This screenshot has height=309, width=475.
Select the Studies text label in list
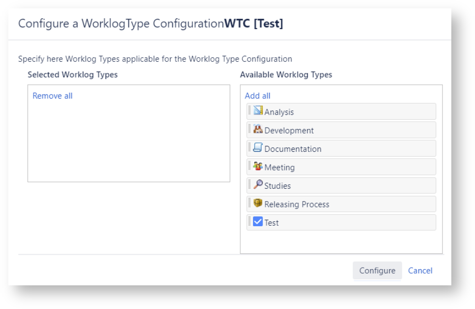[x=278, y=186]
